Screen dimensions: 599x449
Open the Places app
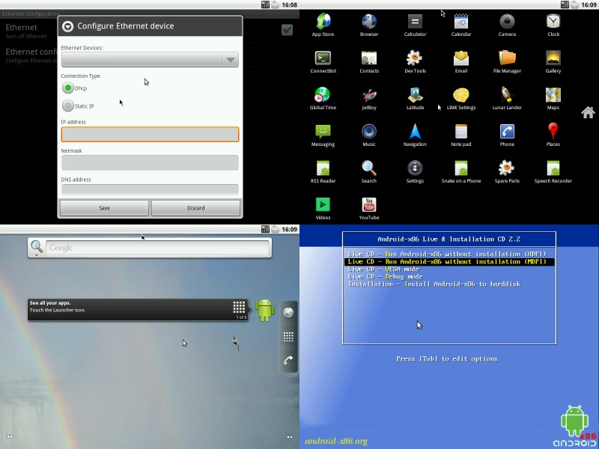(x=553, y=135)
